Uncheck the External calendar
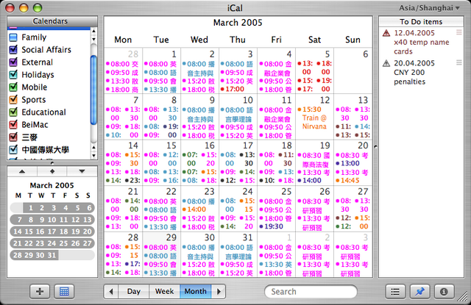This screenshot has width=471, height=305. pyautogui.click(x=13, y=62)
